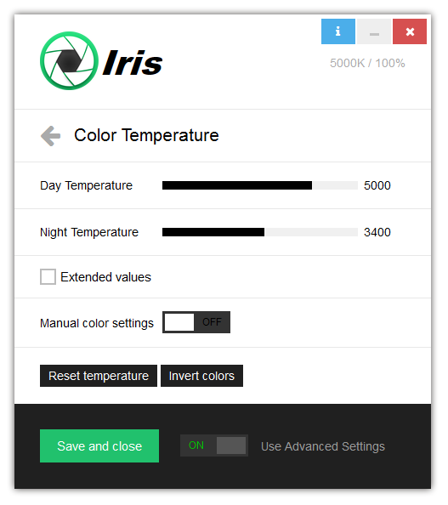Click the Iris wordmark text
This screenshot has height=505, width=448.
[133, 62]
